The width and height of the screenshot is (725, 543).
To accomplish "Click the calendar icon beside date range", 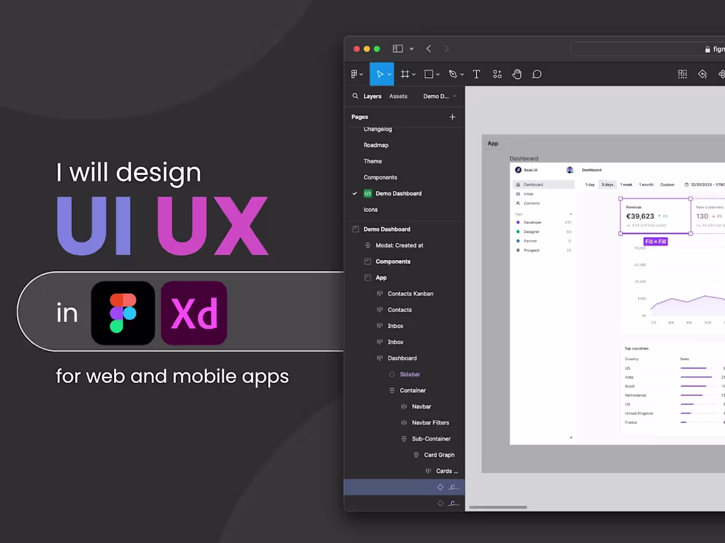I will pos(686,185).
